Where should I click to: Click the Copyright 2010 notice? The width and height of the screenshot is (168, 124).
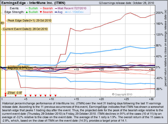[x=122, y=94]
